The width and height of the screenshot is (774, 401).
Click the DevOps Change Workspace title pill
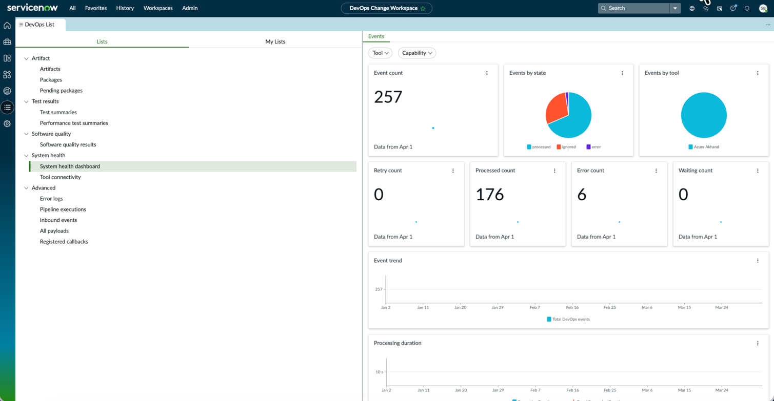click(387, 8)
